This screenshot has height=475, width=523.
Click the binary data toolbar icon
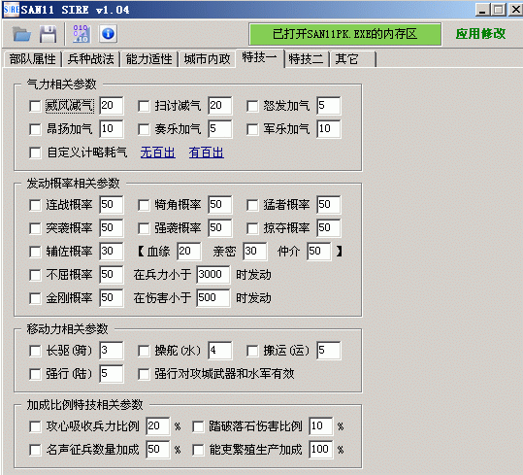(x=82, y=34)
